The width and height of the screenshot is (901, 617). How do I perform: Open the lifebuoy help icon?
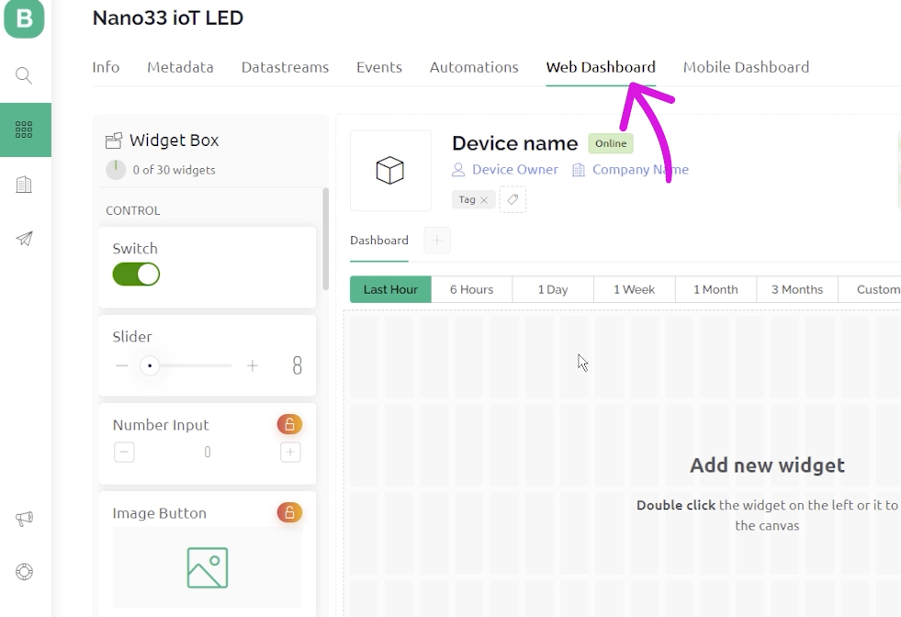[24, 572]
